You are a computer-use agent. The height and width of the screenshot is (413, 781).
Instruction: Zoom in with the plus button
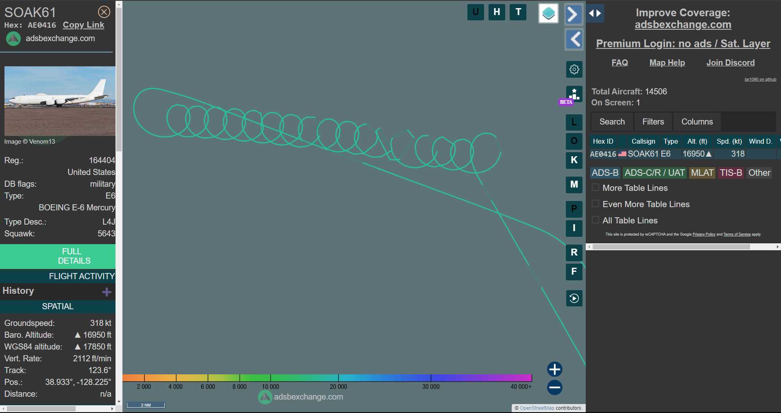(x=554, y=369)
